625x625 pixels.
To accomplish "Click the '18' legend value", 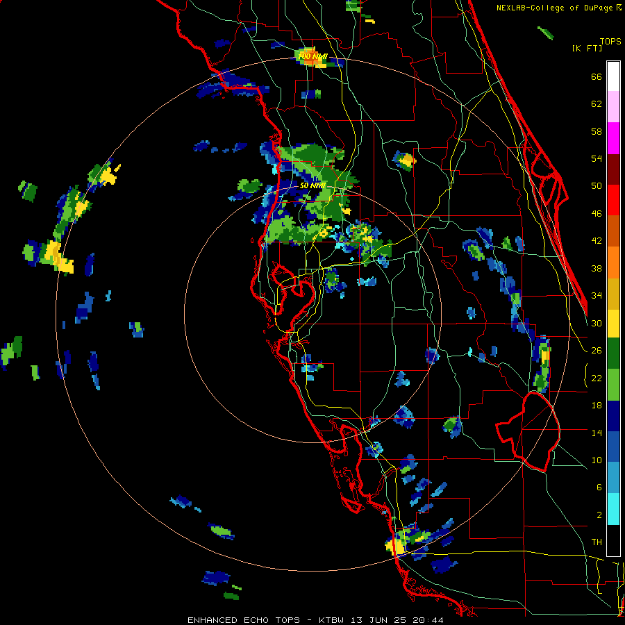I will 597,406.
